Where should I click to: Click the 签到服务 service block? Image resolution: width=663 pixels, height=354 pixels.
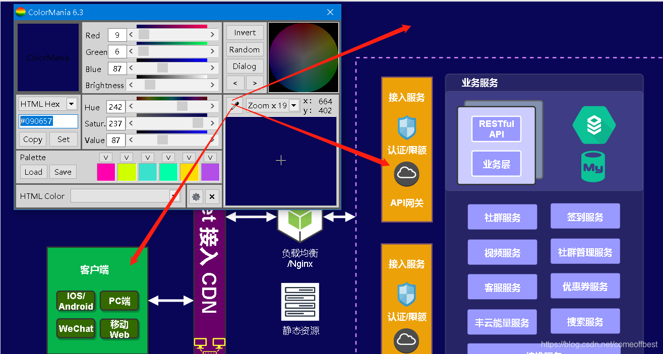tap(585, 217)
